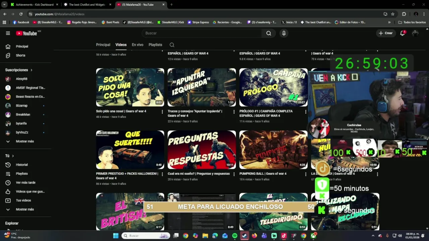429x241 pixels.
Task: Open 'Apuntar Izquierda' video thumbnail
Action: [202, 87]
